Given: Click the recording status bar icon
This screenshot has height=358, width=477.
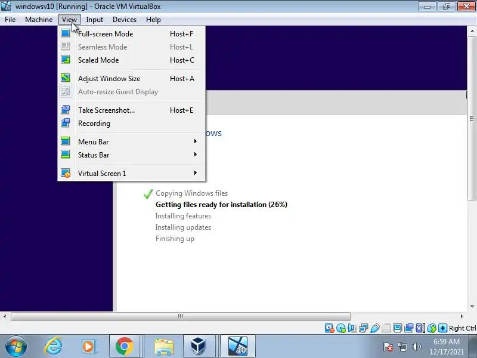Looking at the screenshot, I should point(408,328).
